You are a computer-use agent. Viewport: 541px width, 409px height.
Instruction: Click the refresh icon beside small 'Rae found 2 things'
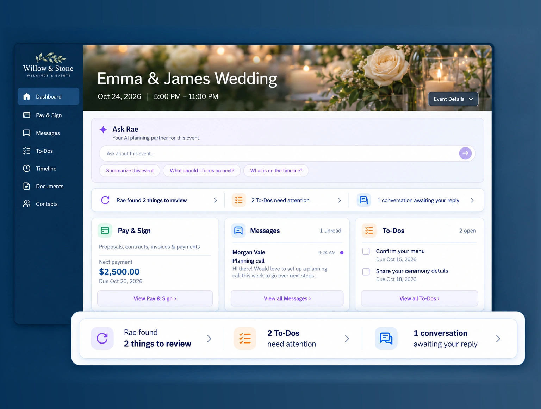pyautogui.click(x=105, y=200)
